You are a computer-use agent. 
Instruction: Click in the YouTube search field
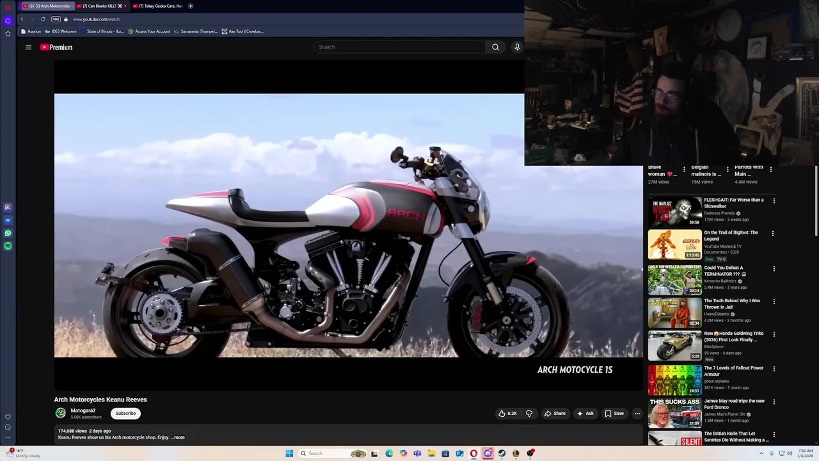(400, 47)
